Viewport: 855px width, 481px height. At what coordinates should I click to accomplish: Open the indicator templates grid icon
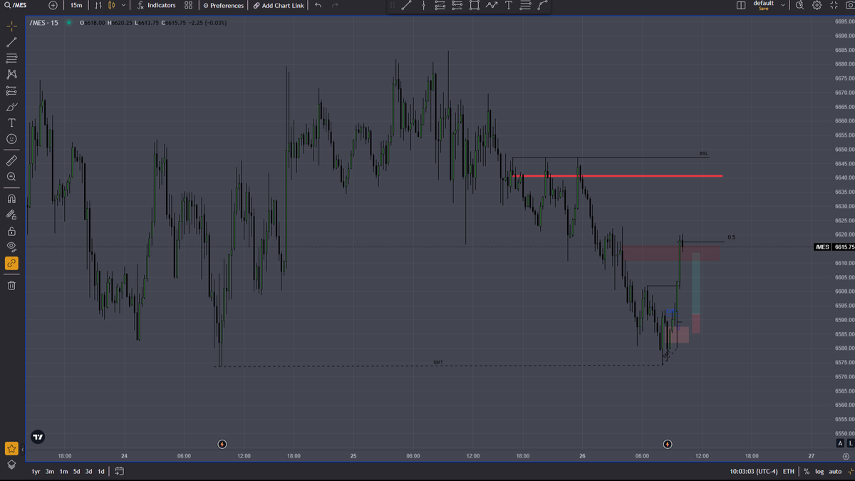[x=188, y=5]
